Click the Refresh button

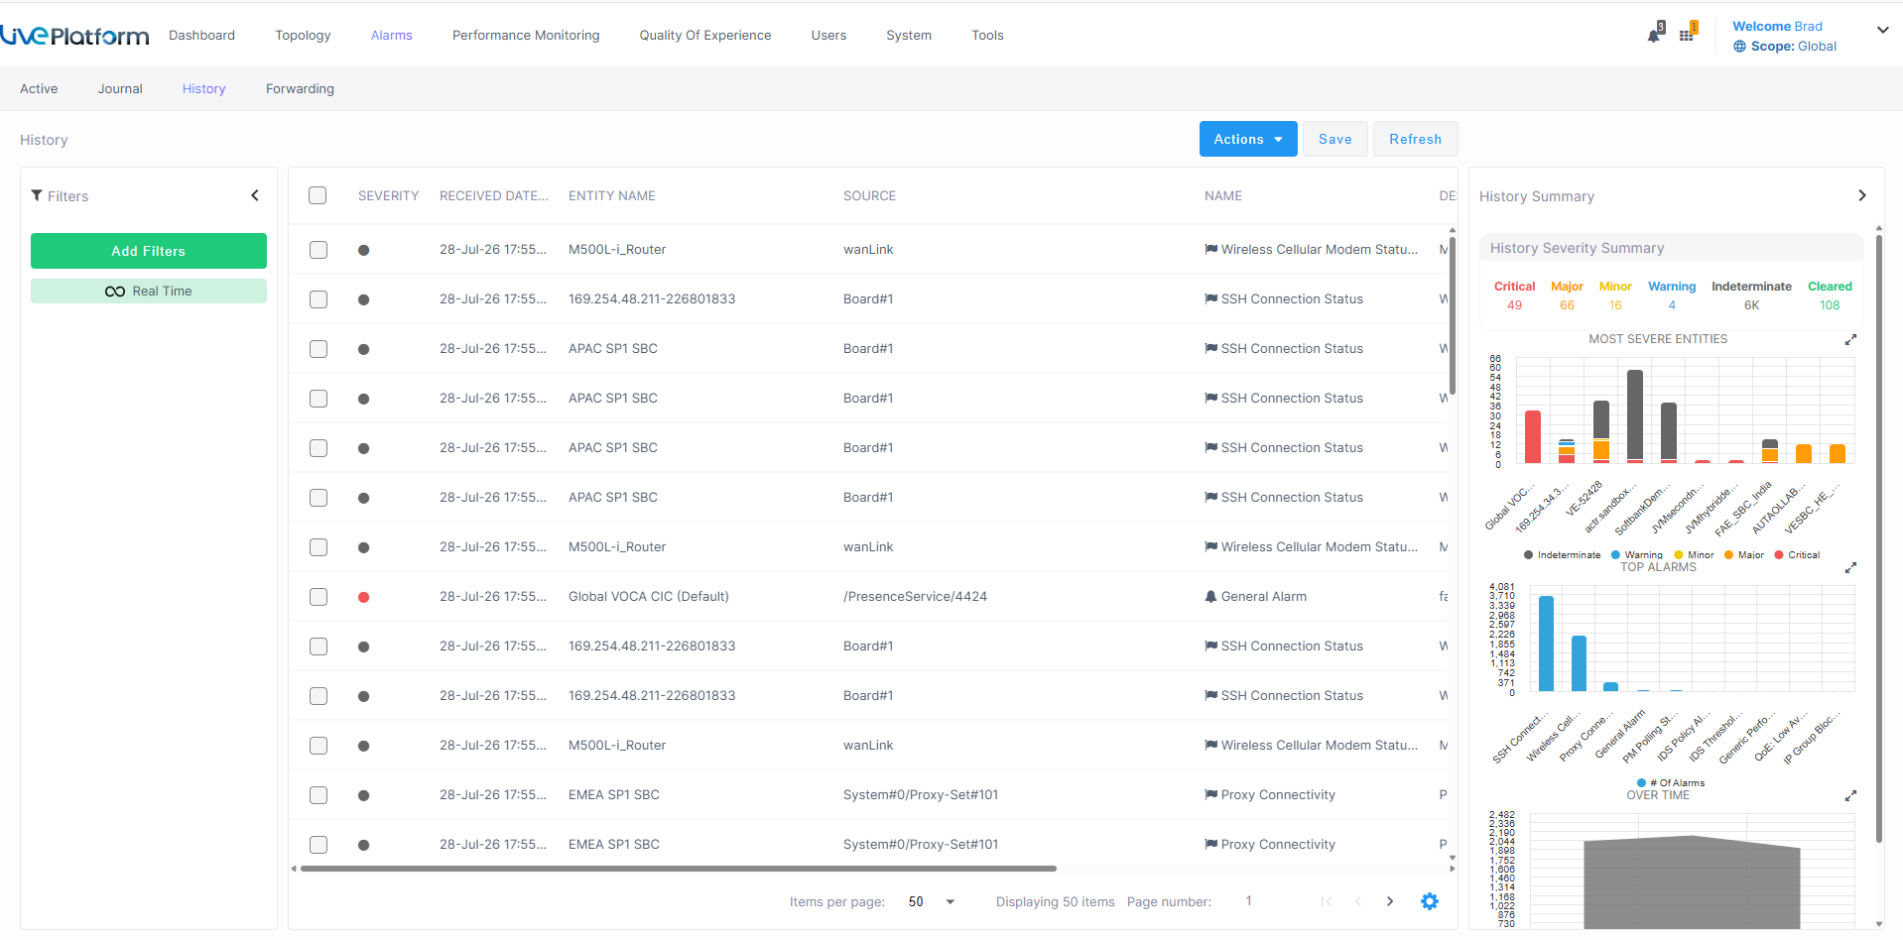click(1415, 139)
